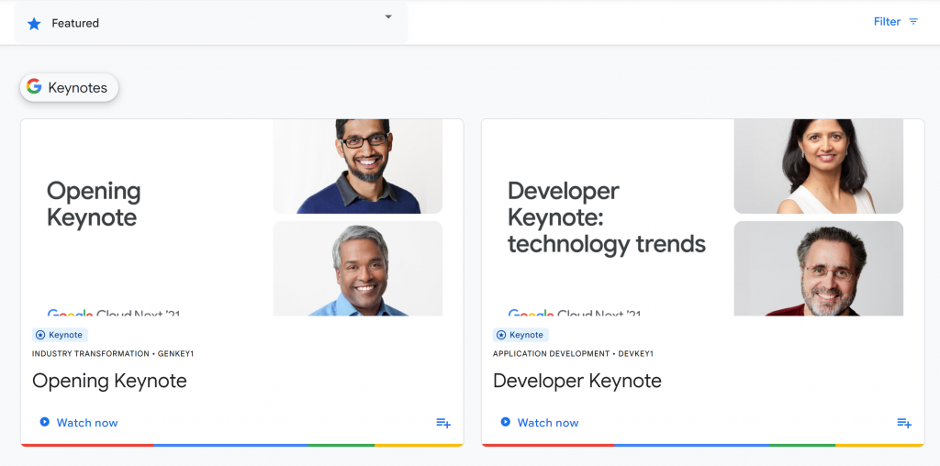Open the Developer Keynote session title
Viewport: 940px width, 466px height.
(577, 381)
